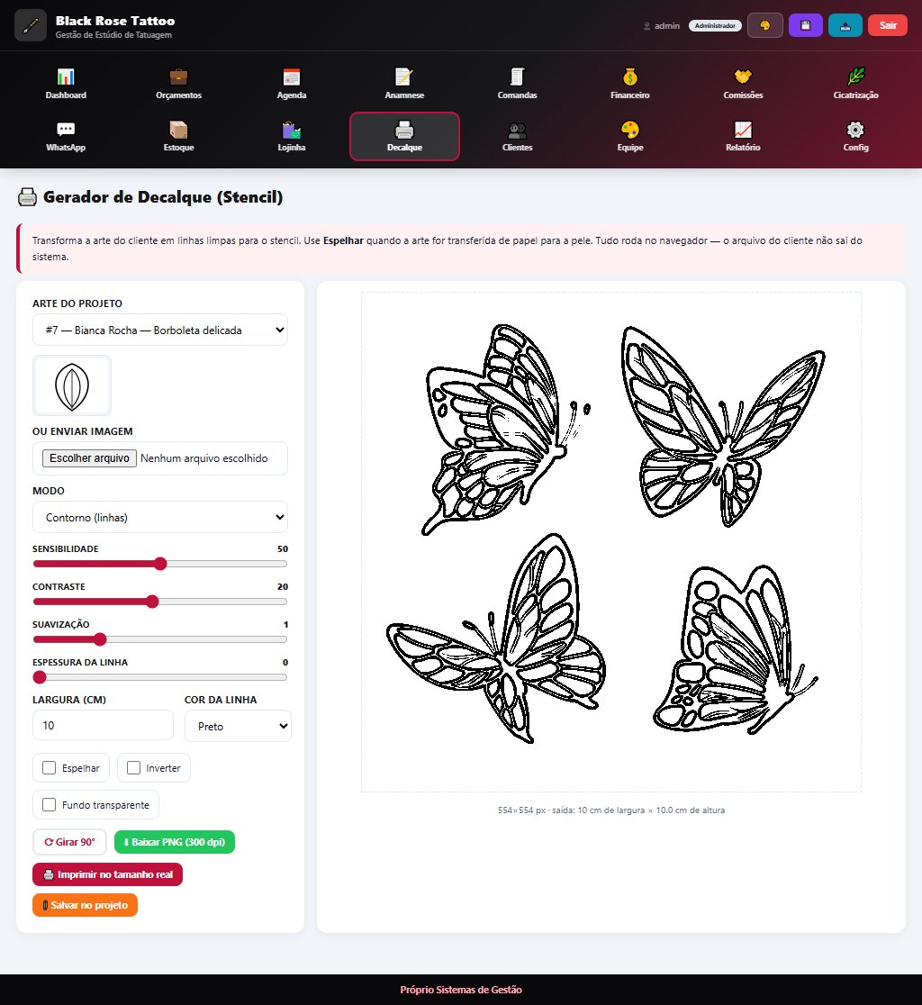Click Salvar no projeto button
The height and width of the screenshot is (1005, 922).
click(x=86, y=905)
